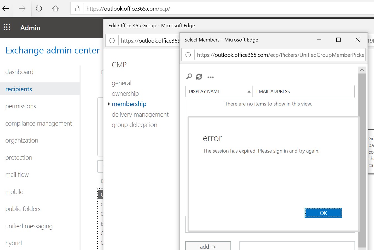This screenshot has width=374, height=250.
Task: Click the refresh icon in Select Members toolbar
Action: tap(199, 77)
